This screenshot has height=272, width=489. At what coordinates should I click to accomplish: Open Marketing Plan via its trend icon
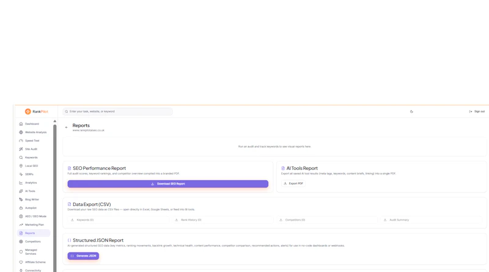pos(21,224)
